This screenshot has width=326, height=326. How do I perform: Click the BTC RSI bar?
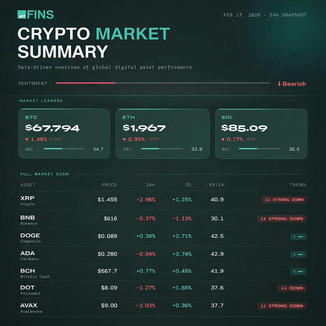point(64,149)
